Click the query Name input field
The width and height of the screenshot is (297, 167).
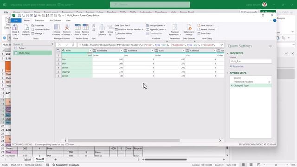251,61
